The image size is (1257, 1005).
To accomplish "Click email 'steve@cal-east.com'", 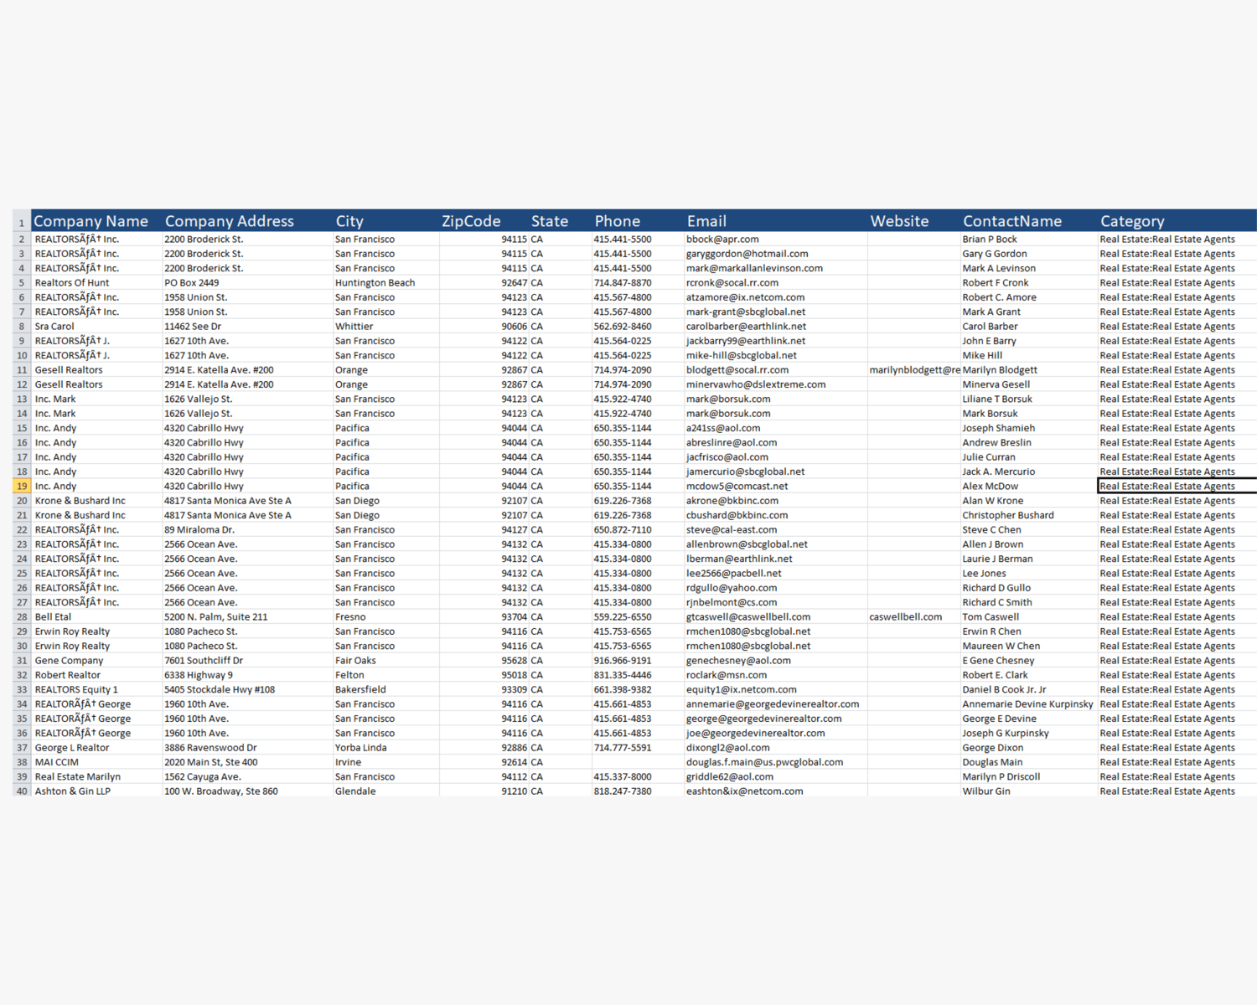I will 776,529.
